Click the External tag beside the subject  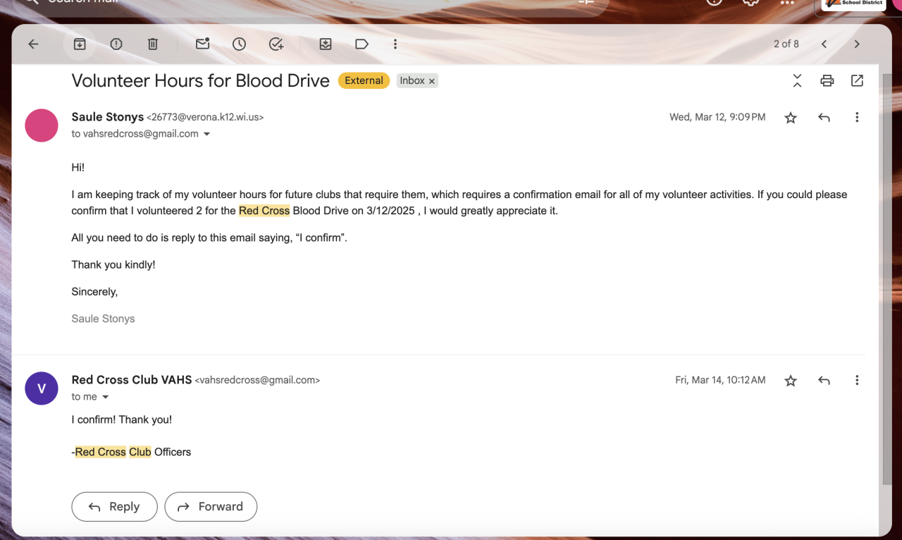pos(364,80)
